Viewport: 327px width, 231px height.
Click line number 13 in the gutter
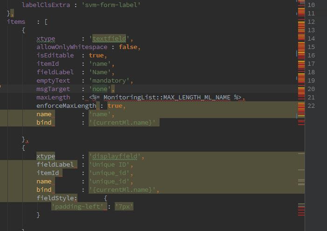tap(311, 30)
